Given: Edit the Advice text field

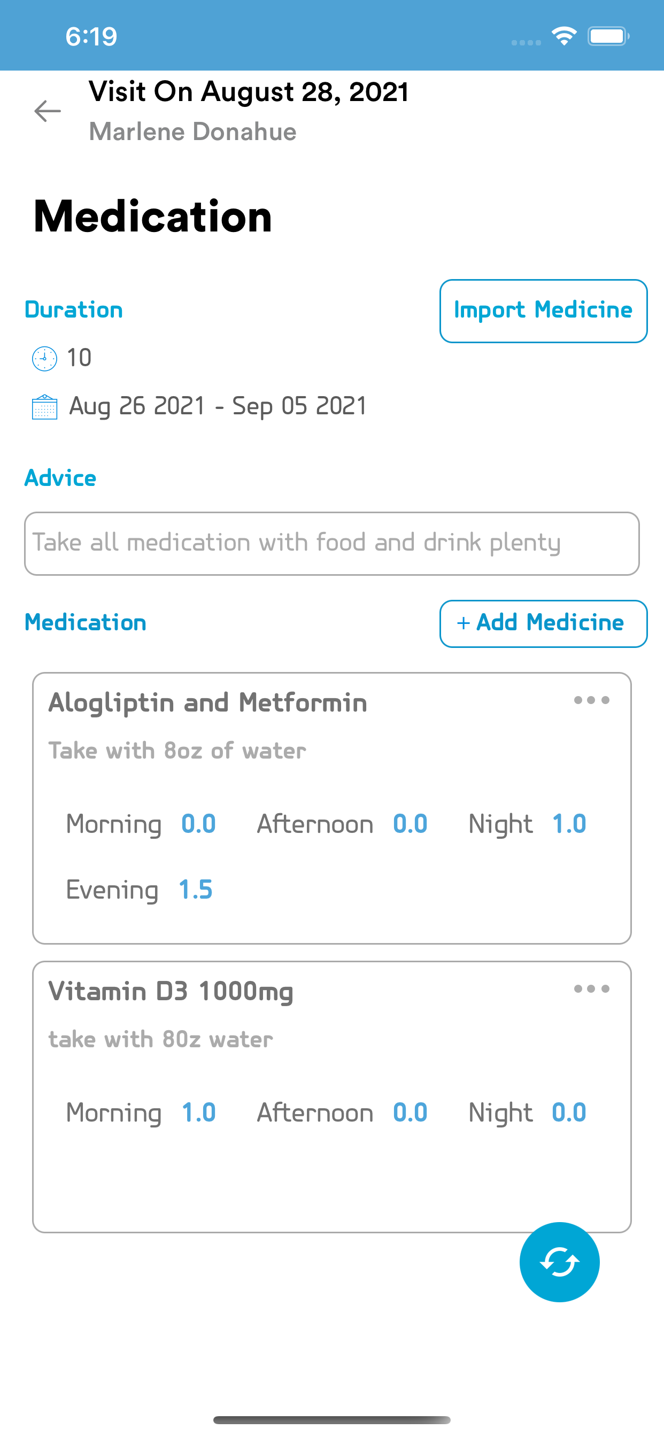Looking at the screenshot, I should (x=331, y=543).
